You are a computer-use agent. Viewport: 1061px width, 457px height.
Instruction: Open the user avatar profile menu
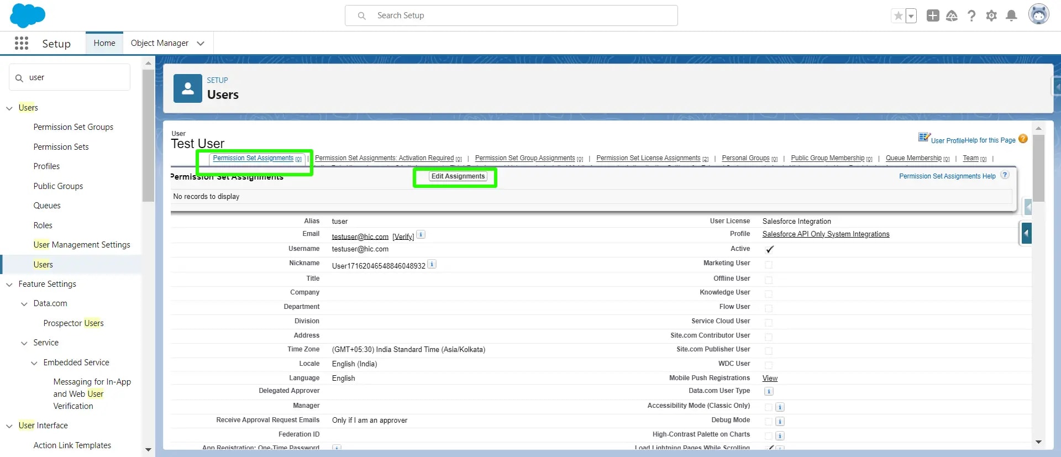[x=1038, y=14]
